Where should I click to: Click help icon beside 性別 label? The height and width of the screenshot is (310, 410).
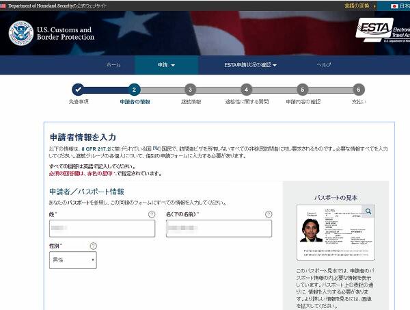(93, 246)
